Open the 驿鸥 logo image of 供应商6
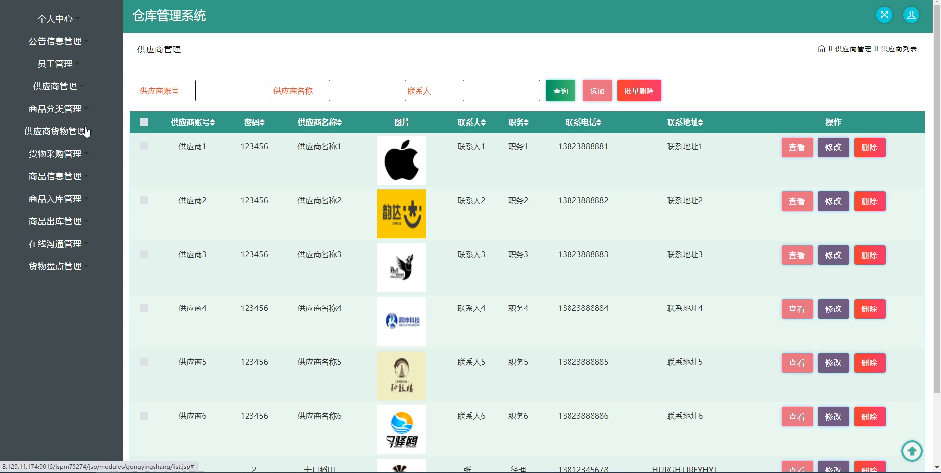The image size is (941, 473). click(x=402, y=429)
